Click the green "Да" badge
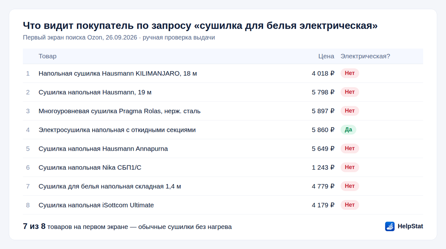Screen dimensions: 446x249 pos(349,130)
